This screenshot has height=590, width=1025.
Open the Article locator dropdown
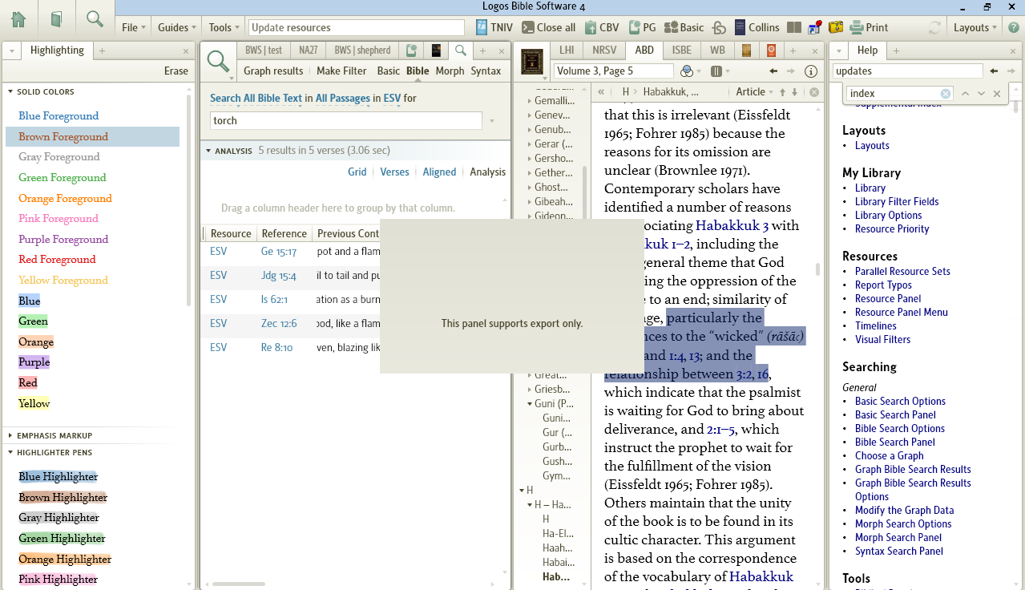[756, 92]
